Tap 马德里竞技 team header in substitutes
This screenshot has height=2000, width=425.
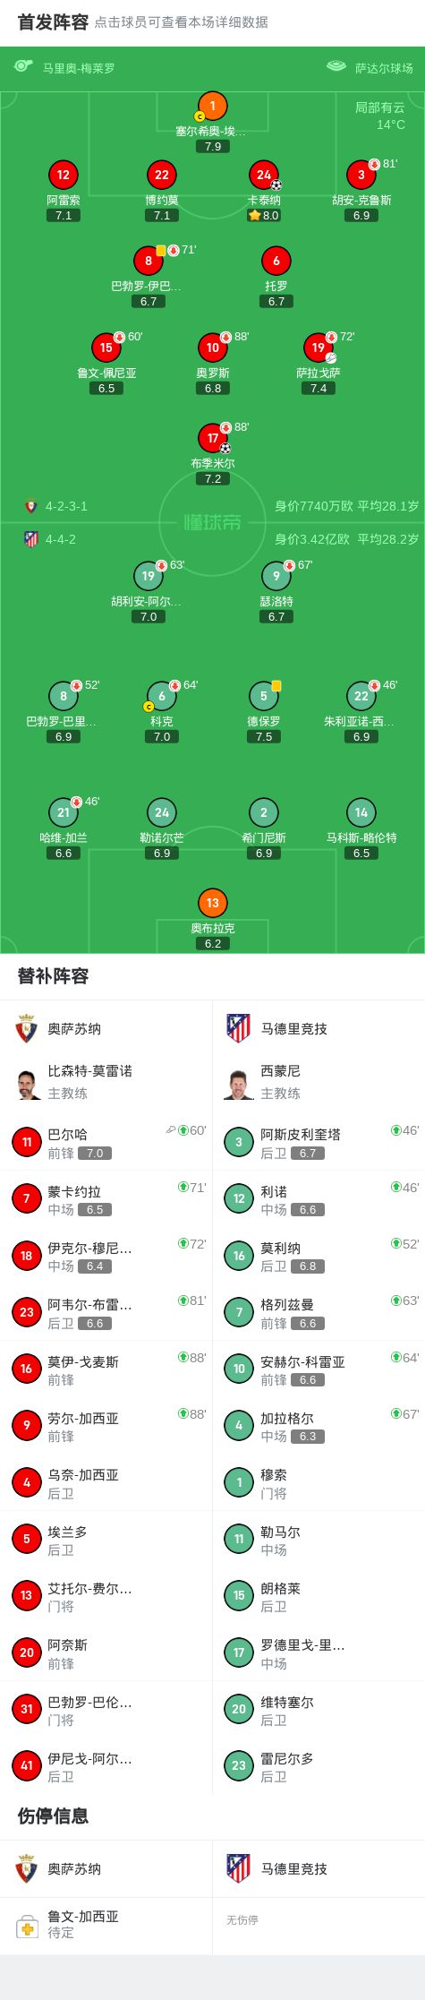pos(319,1028)
